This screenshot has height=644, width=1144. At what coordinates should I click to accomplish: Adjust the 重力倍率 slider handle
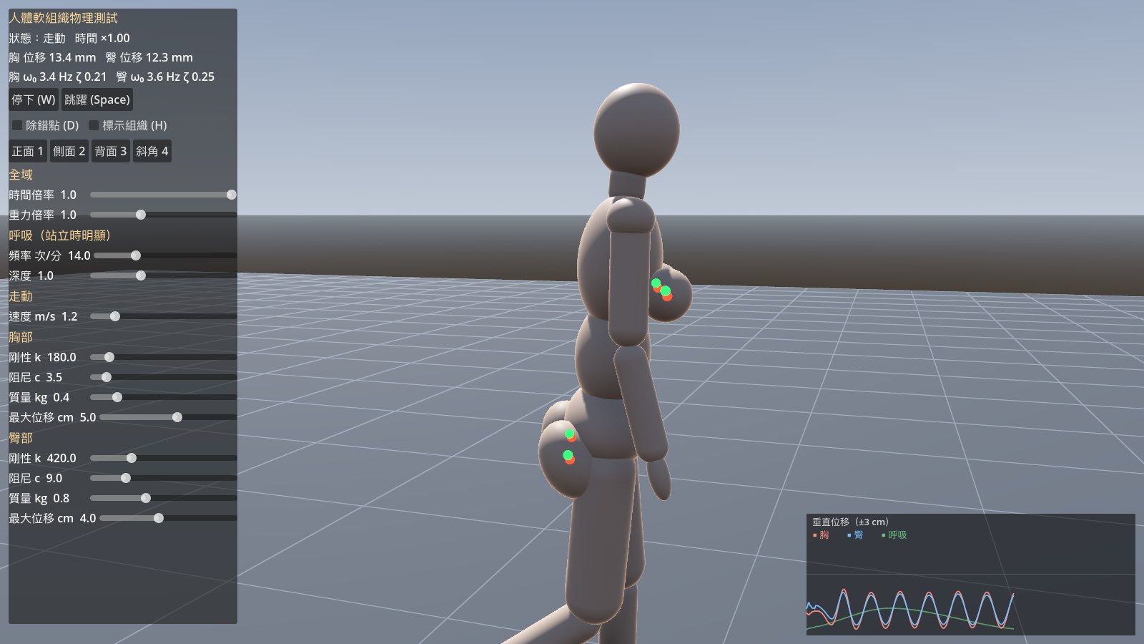[141, 215]
